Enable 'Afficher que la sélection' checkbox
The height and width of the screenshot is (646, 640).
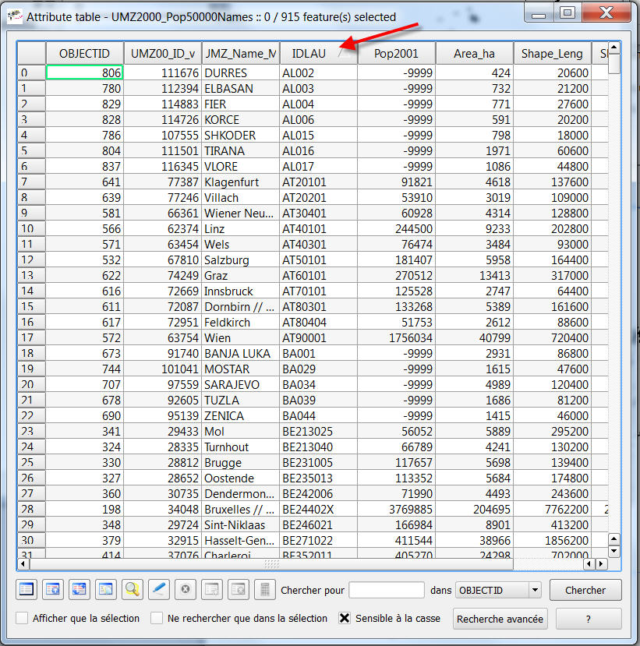[23, 618]
